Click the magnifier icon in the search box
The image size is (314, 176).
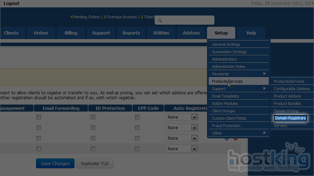[x=160, y=20]
